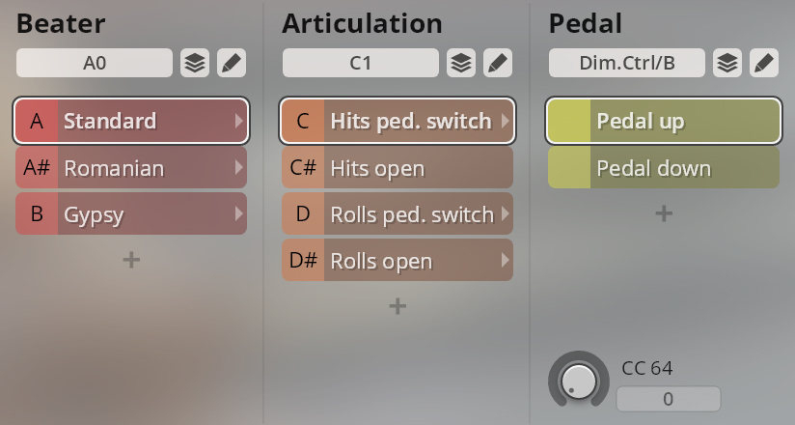The height and width of the screenshot is (425, 795).
Task: Expand the Romanian beater arrow
Action: pyautogui.click(x=239, y=167)
